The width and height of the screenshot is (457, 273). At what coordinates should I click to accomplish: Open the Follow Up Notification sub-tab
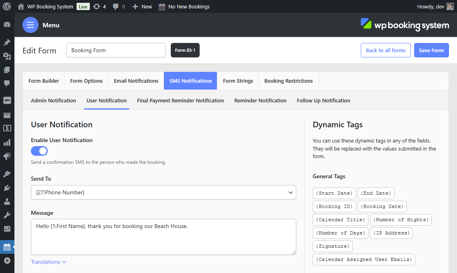[x=324, y=100]
